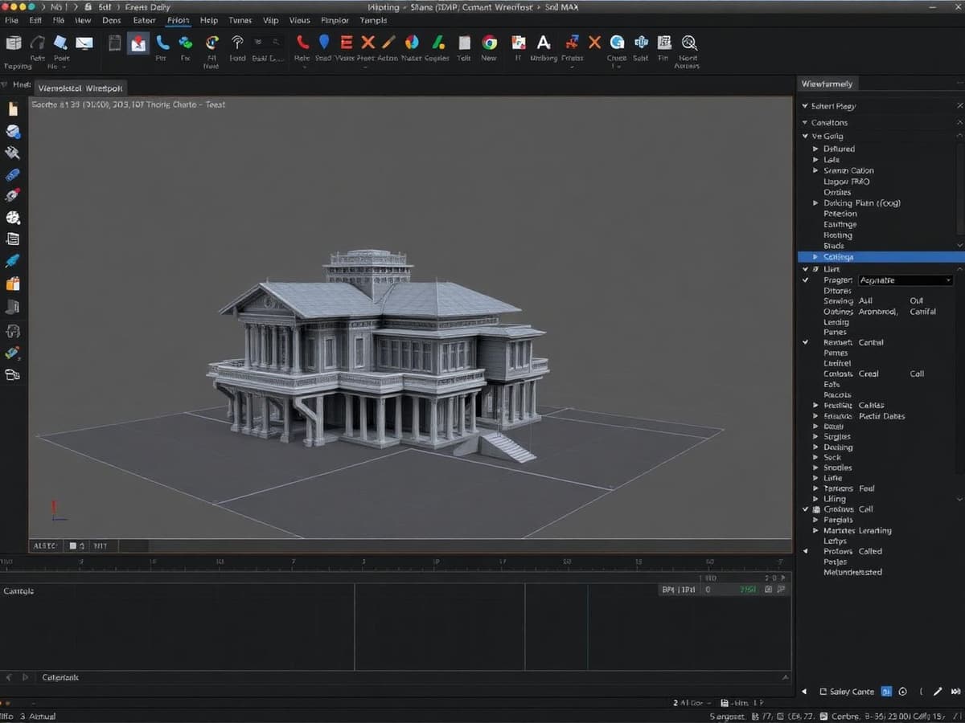Screen dimensions: 965x723
Task: Click the Chrome-style icon labeled New
Action: coord(489,43)
